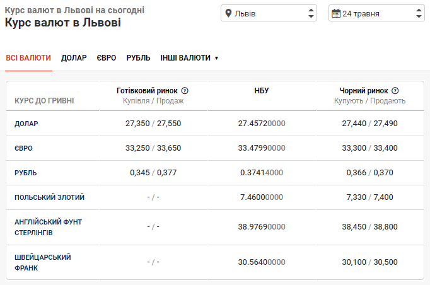
Task: Open the ПОЛЬСЬКИЙ ЗЛОТИЙ row link
Action: [49, 197]
